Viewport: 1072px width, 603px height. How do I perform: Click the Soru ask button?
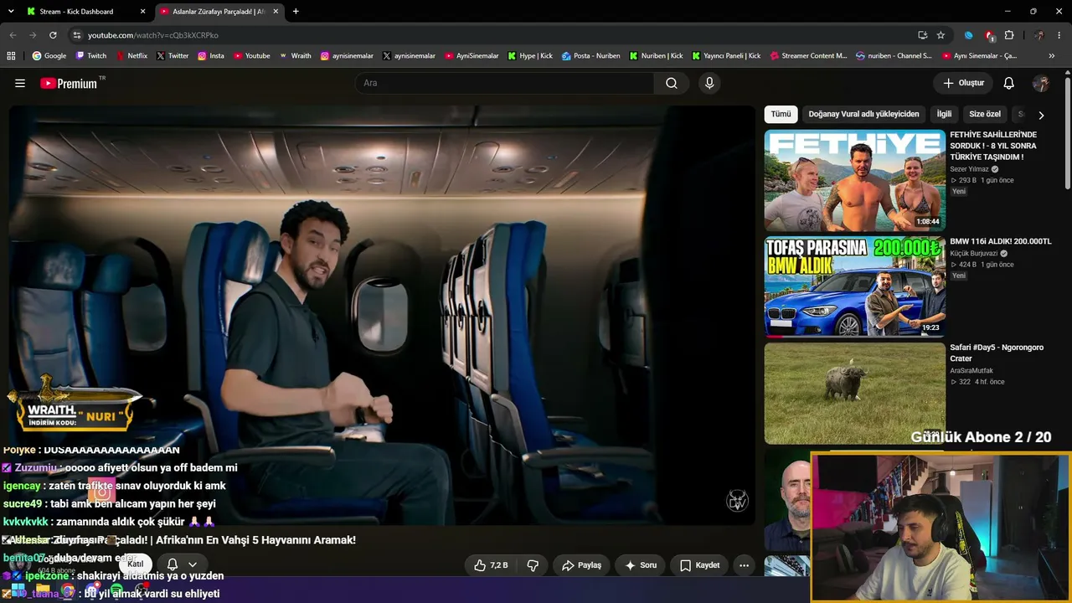coord(641,565)
